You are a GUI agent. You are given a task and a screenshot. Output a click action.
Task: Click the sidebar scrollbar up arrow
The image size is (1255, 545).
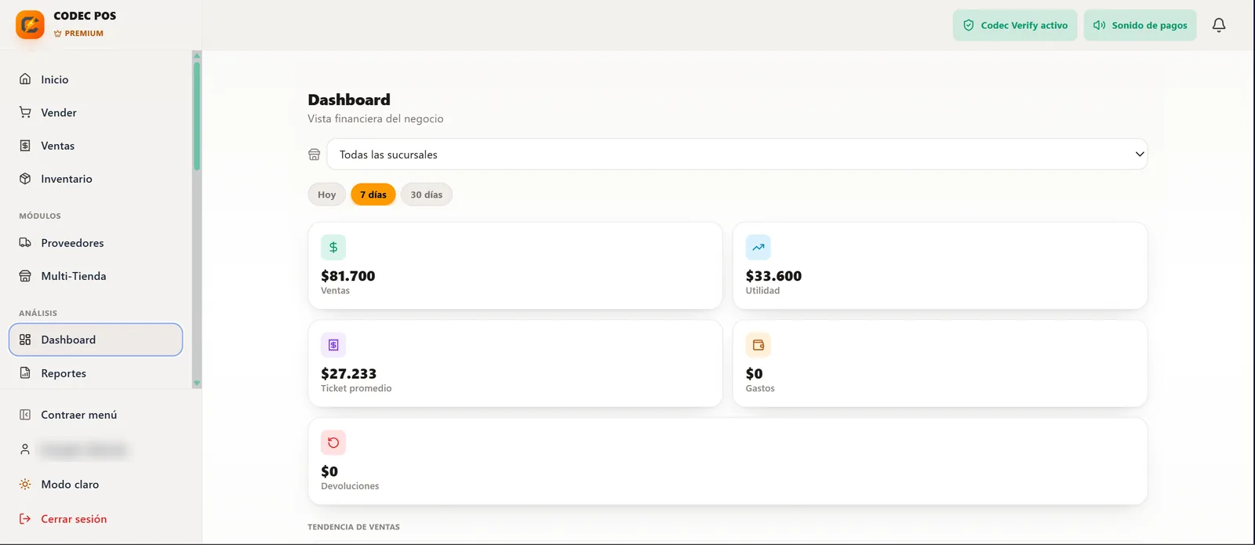point(197,56)
